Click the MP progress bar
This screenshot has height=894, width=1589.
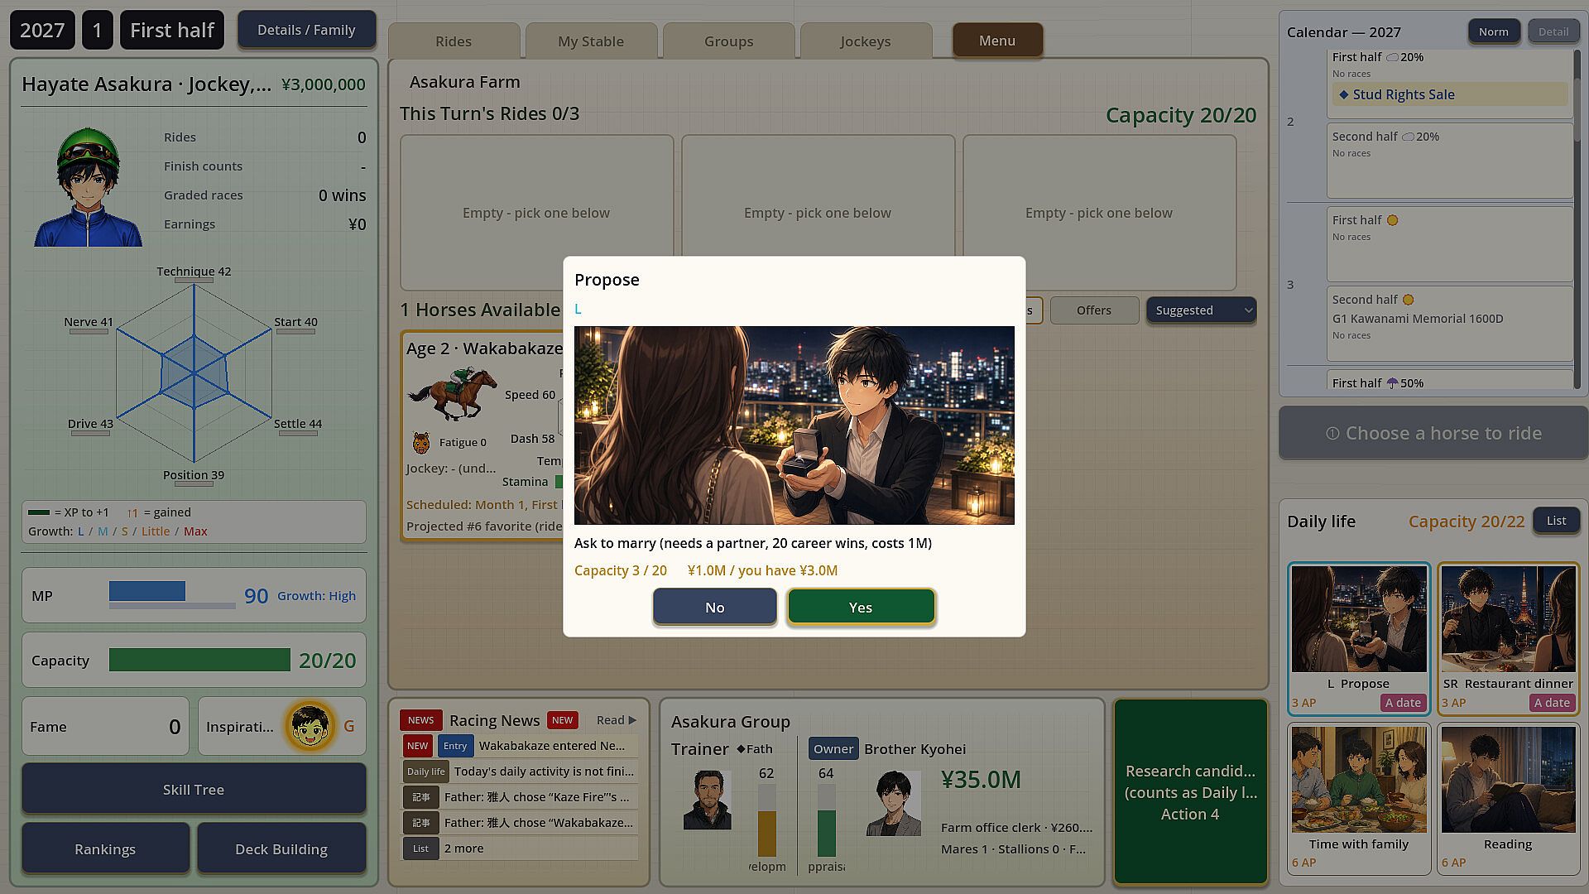(172, 595)
